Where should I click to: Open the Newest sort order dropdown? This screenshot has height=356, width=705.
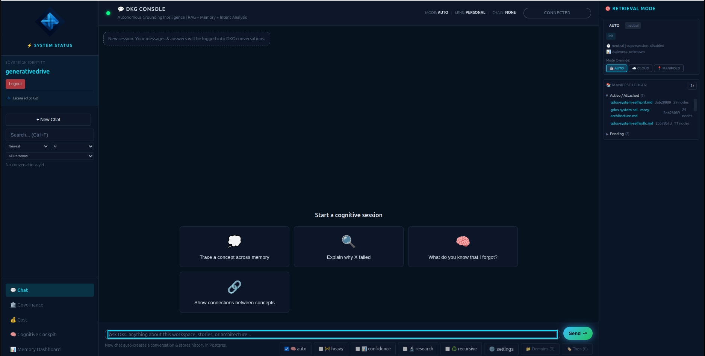click(27, 146)
